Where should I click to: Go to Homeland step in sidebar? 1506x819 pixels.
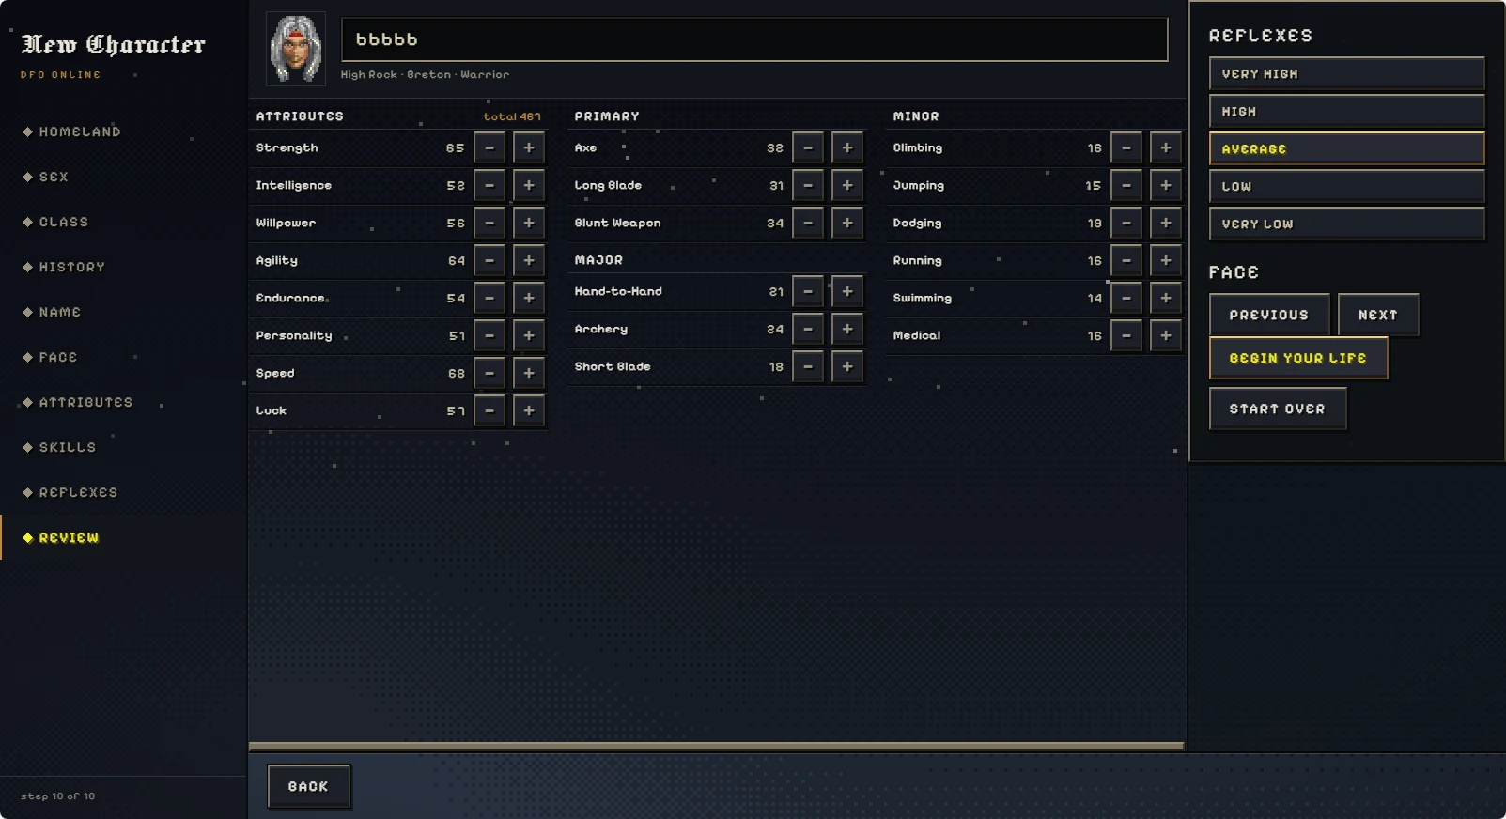coord(123,131)
